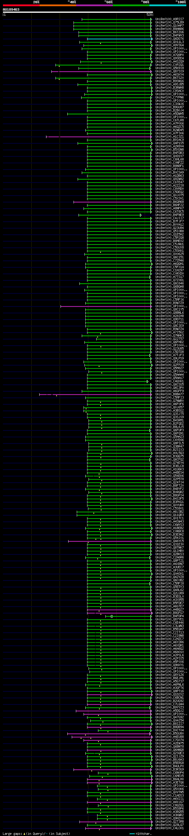Select the query name AU189463
This screenshot has width=189, height=836.
coord(11,10)
